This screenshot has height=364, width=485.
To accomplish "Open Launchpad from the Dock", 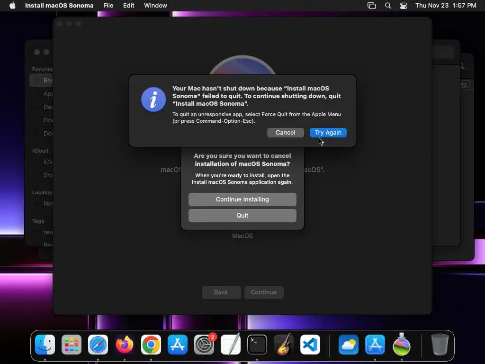I will point(72,345).
